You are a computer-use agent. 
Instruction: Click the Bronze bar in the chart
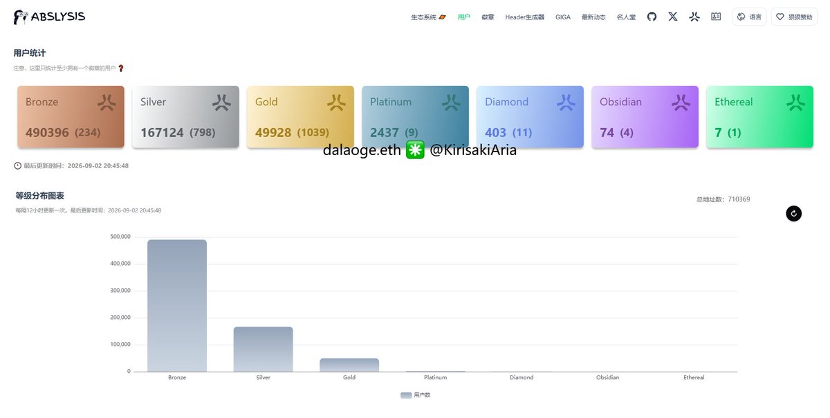pyautogui.click(x=177, y=306)
